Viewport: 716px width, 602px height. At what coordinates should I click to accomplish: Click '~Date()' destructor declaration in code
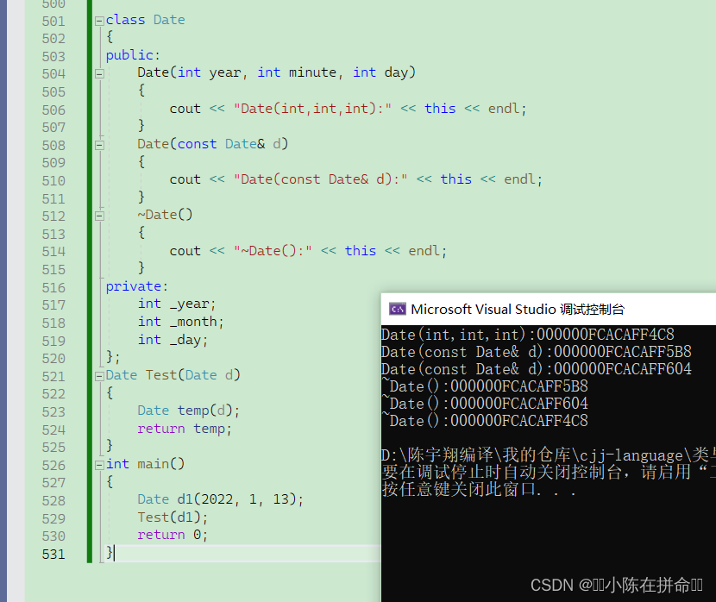pos(166,215)
